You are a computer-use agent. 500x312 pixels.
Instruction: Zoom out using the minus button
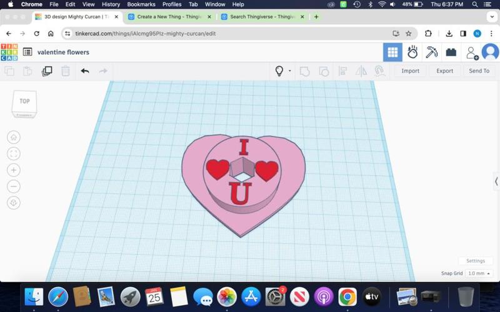(14, 186)
